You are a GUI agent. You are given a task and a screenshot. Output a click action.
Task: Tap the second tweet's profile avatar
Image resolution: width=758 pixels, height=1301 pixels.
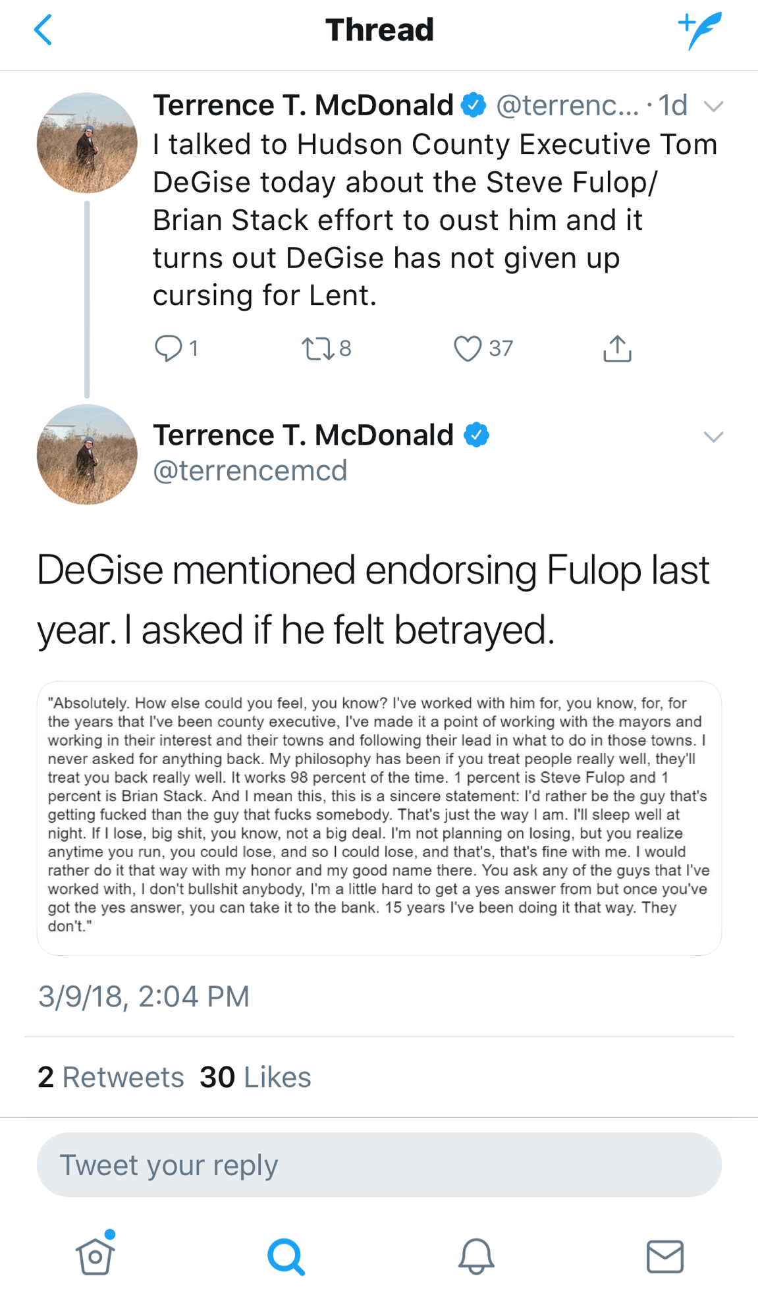click(x=87, y=455)
